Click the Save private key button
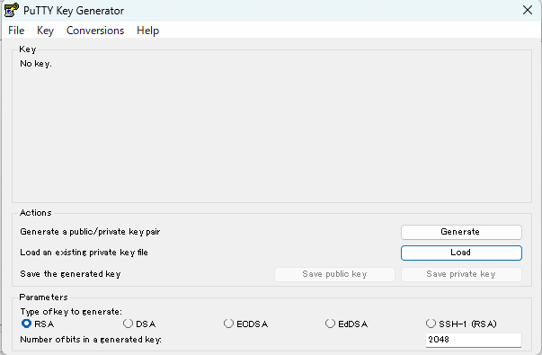This screenshot has height=355, width=542. tap(461, 274)
